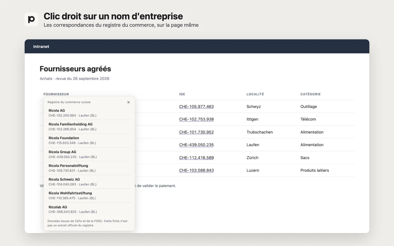Viewport: 394px width, 246px height.
Task: Click the app logo icon beside the headline
Action: [31, 19]
